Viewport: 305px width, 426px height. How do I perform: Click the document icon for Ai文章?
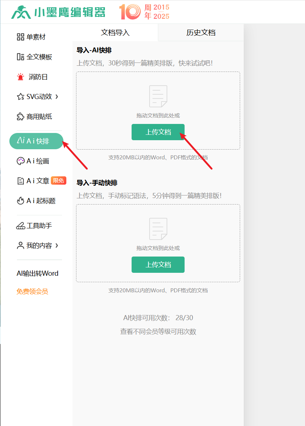coord(21,181)
